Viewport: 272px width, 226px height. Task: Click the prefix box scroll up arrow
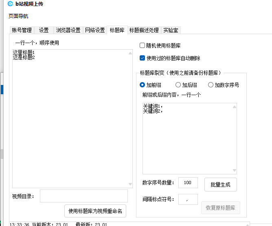click(x=235, y=107)
